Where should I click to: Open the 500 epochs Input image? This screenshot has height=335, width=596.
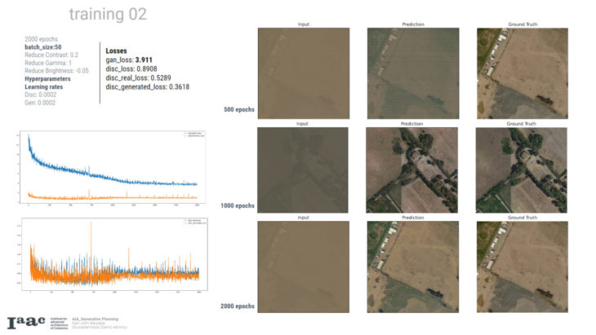pyautogui.click(x=303, y=73)
